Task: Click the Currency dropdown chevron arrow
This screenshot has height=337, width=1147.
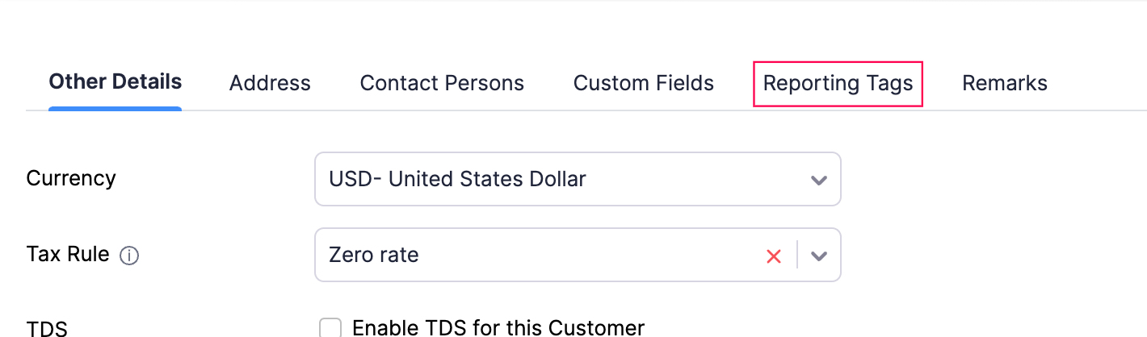Action: 819,180
